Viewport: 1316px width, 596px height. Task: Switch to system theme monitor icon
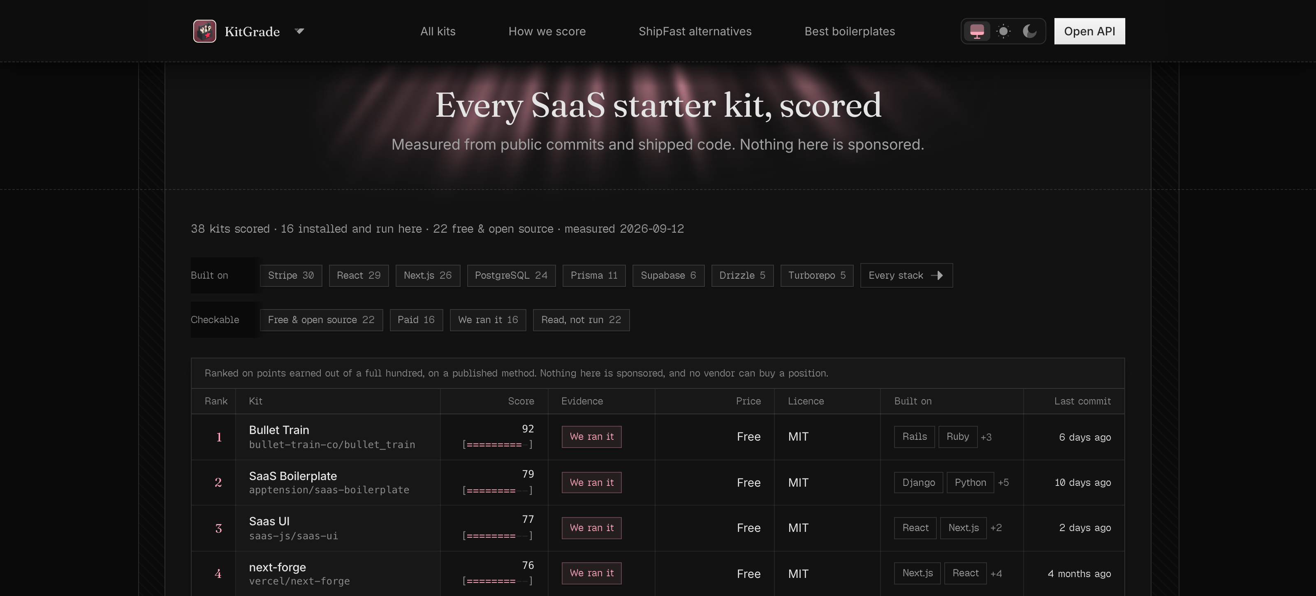click(977, 31)
